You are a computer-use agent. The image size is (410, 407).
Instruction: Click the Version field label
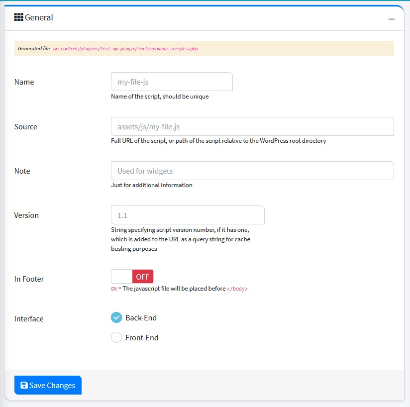pyautogui.click(x=26, y=215)
